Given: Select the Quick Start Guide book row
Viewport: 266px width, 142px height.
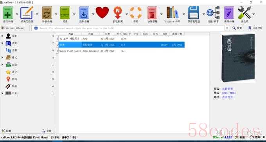Looking at the screenshot, I should pyautogui.click(x=121, y=51).
